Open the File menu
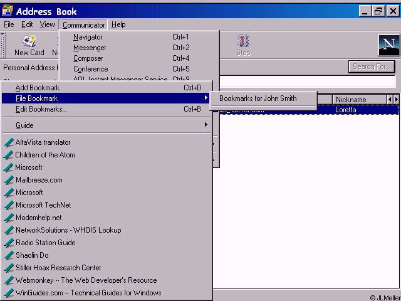The height and width of the screenshot is (301, 401). tap(9, 24)
